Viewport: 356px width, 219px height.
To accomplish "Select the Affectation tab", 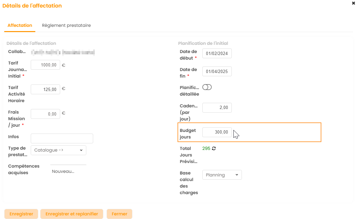I will tap(20, 26).
